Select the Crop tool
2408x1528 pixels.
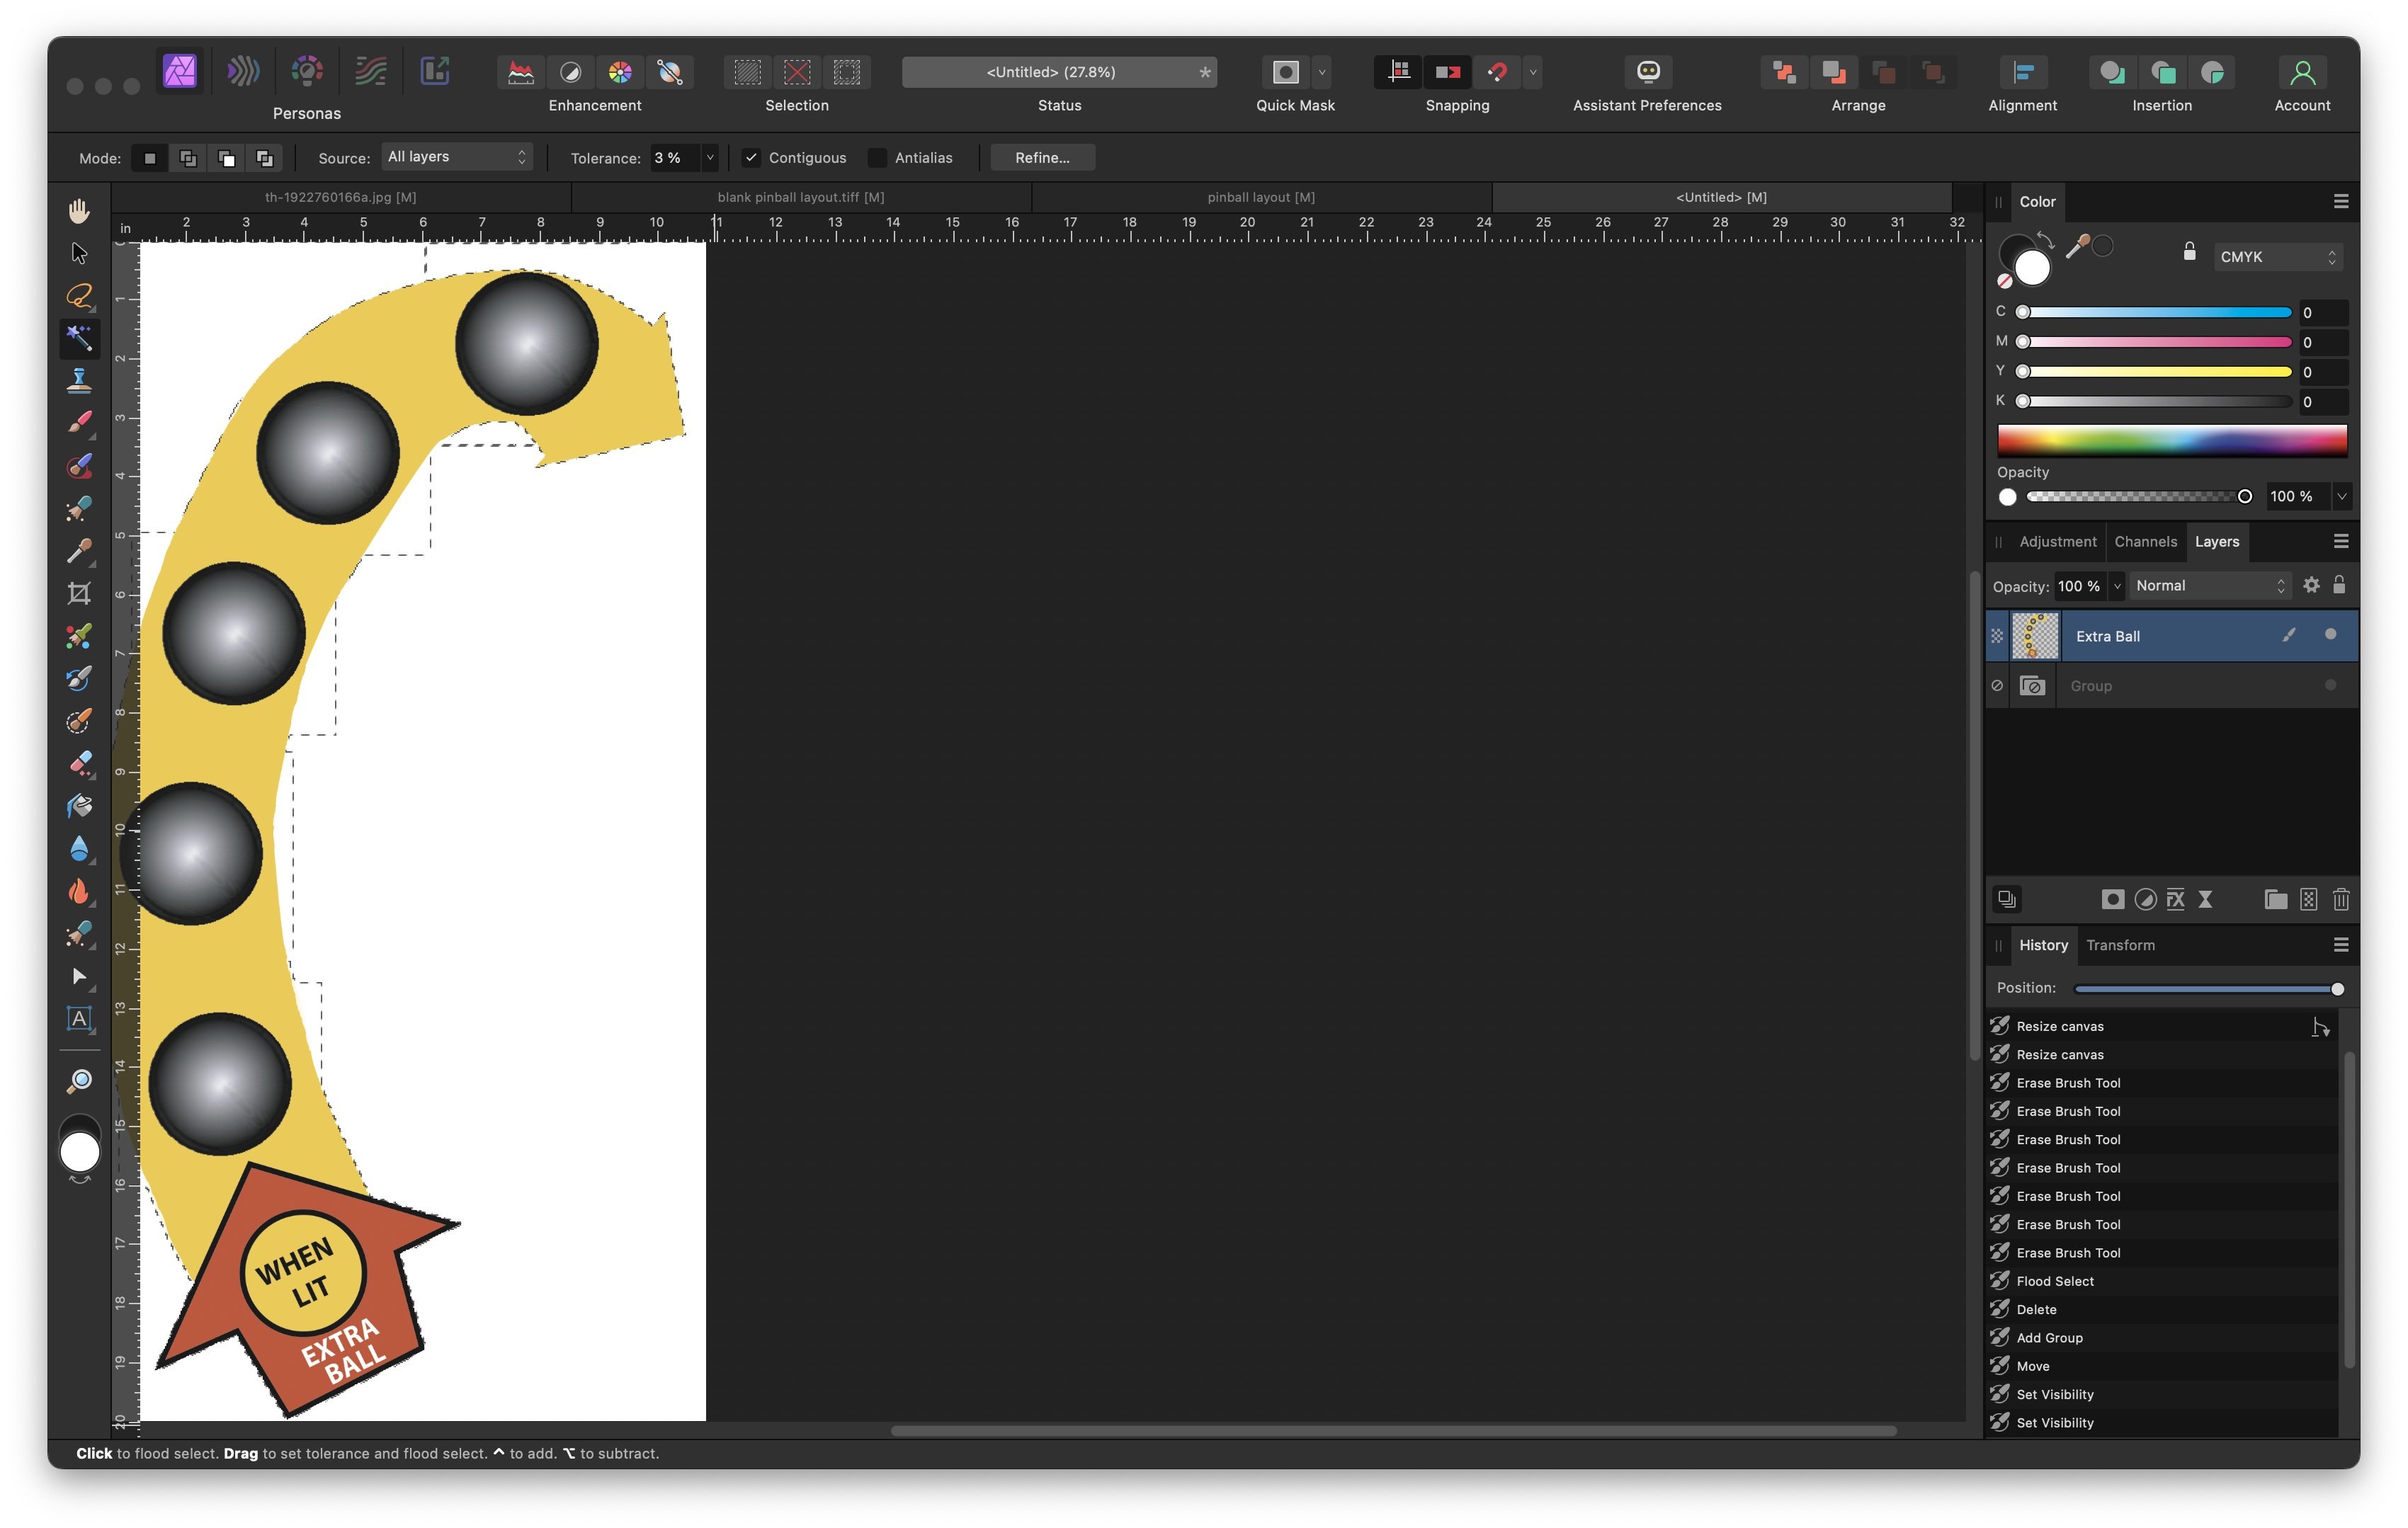(79, 594)
